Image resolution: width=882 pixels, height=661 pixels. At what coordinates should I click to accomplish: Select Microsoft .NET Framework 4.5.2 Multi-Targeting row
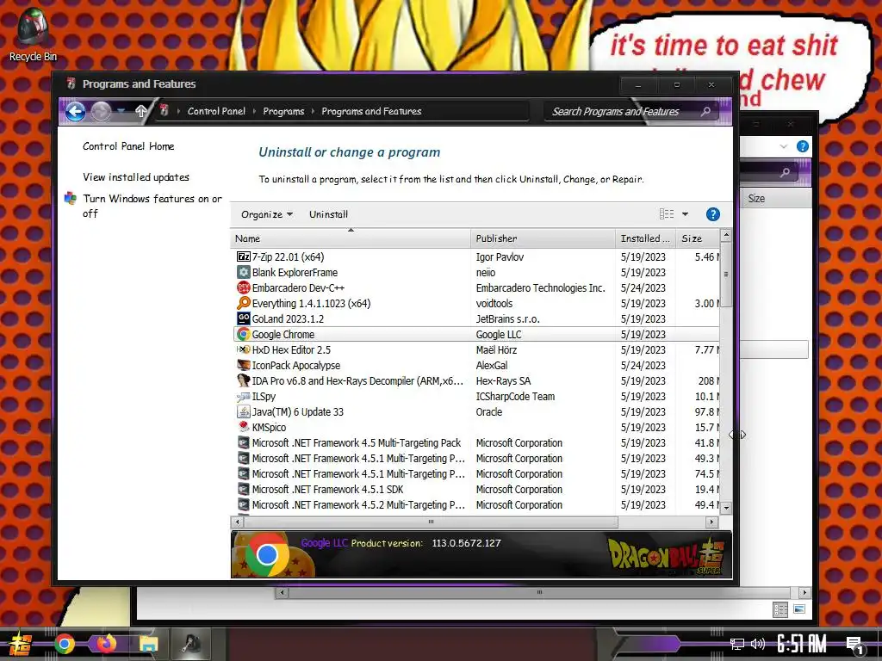click(x=475, y=504)
